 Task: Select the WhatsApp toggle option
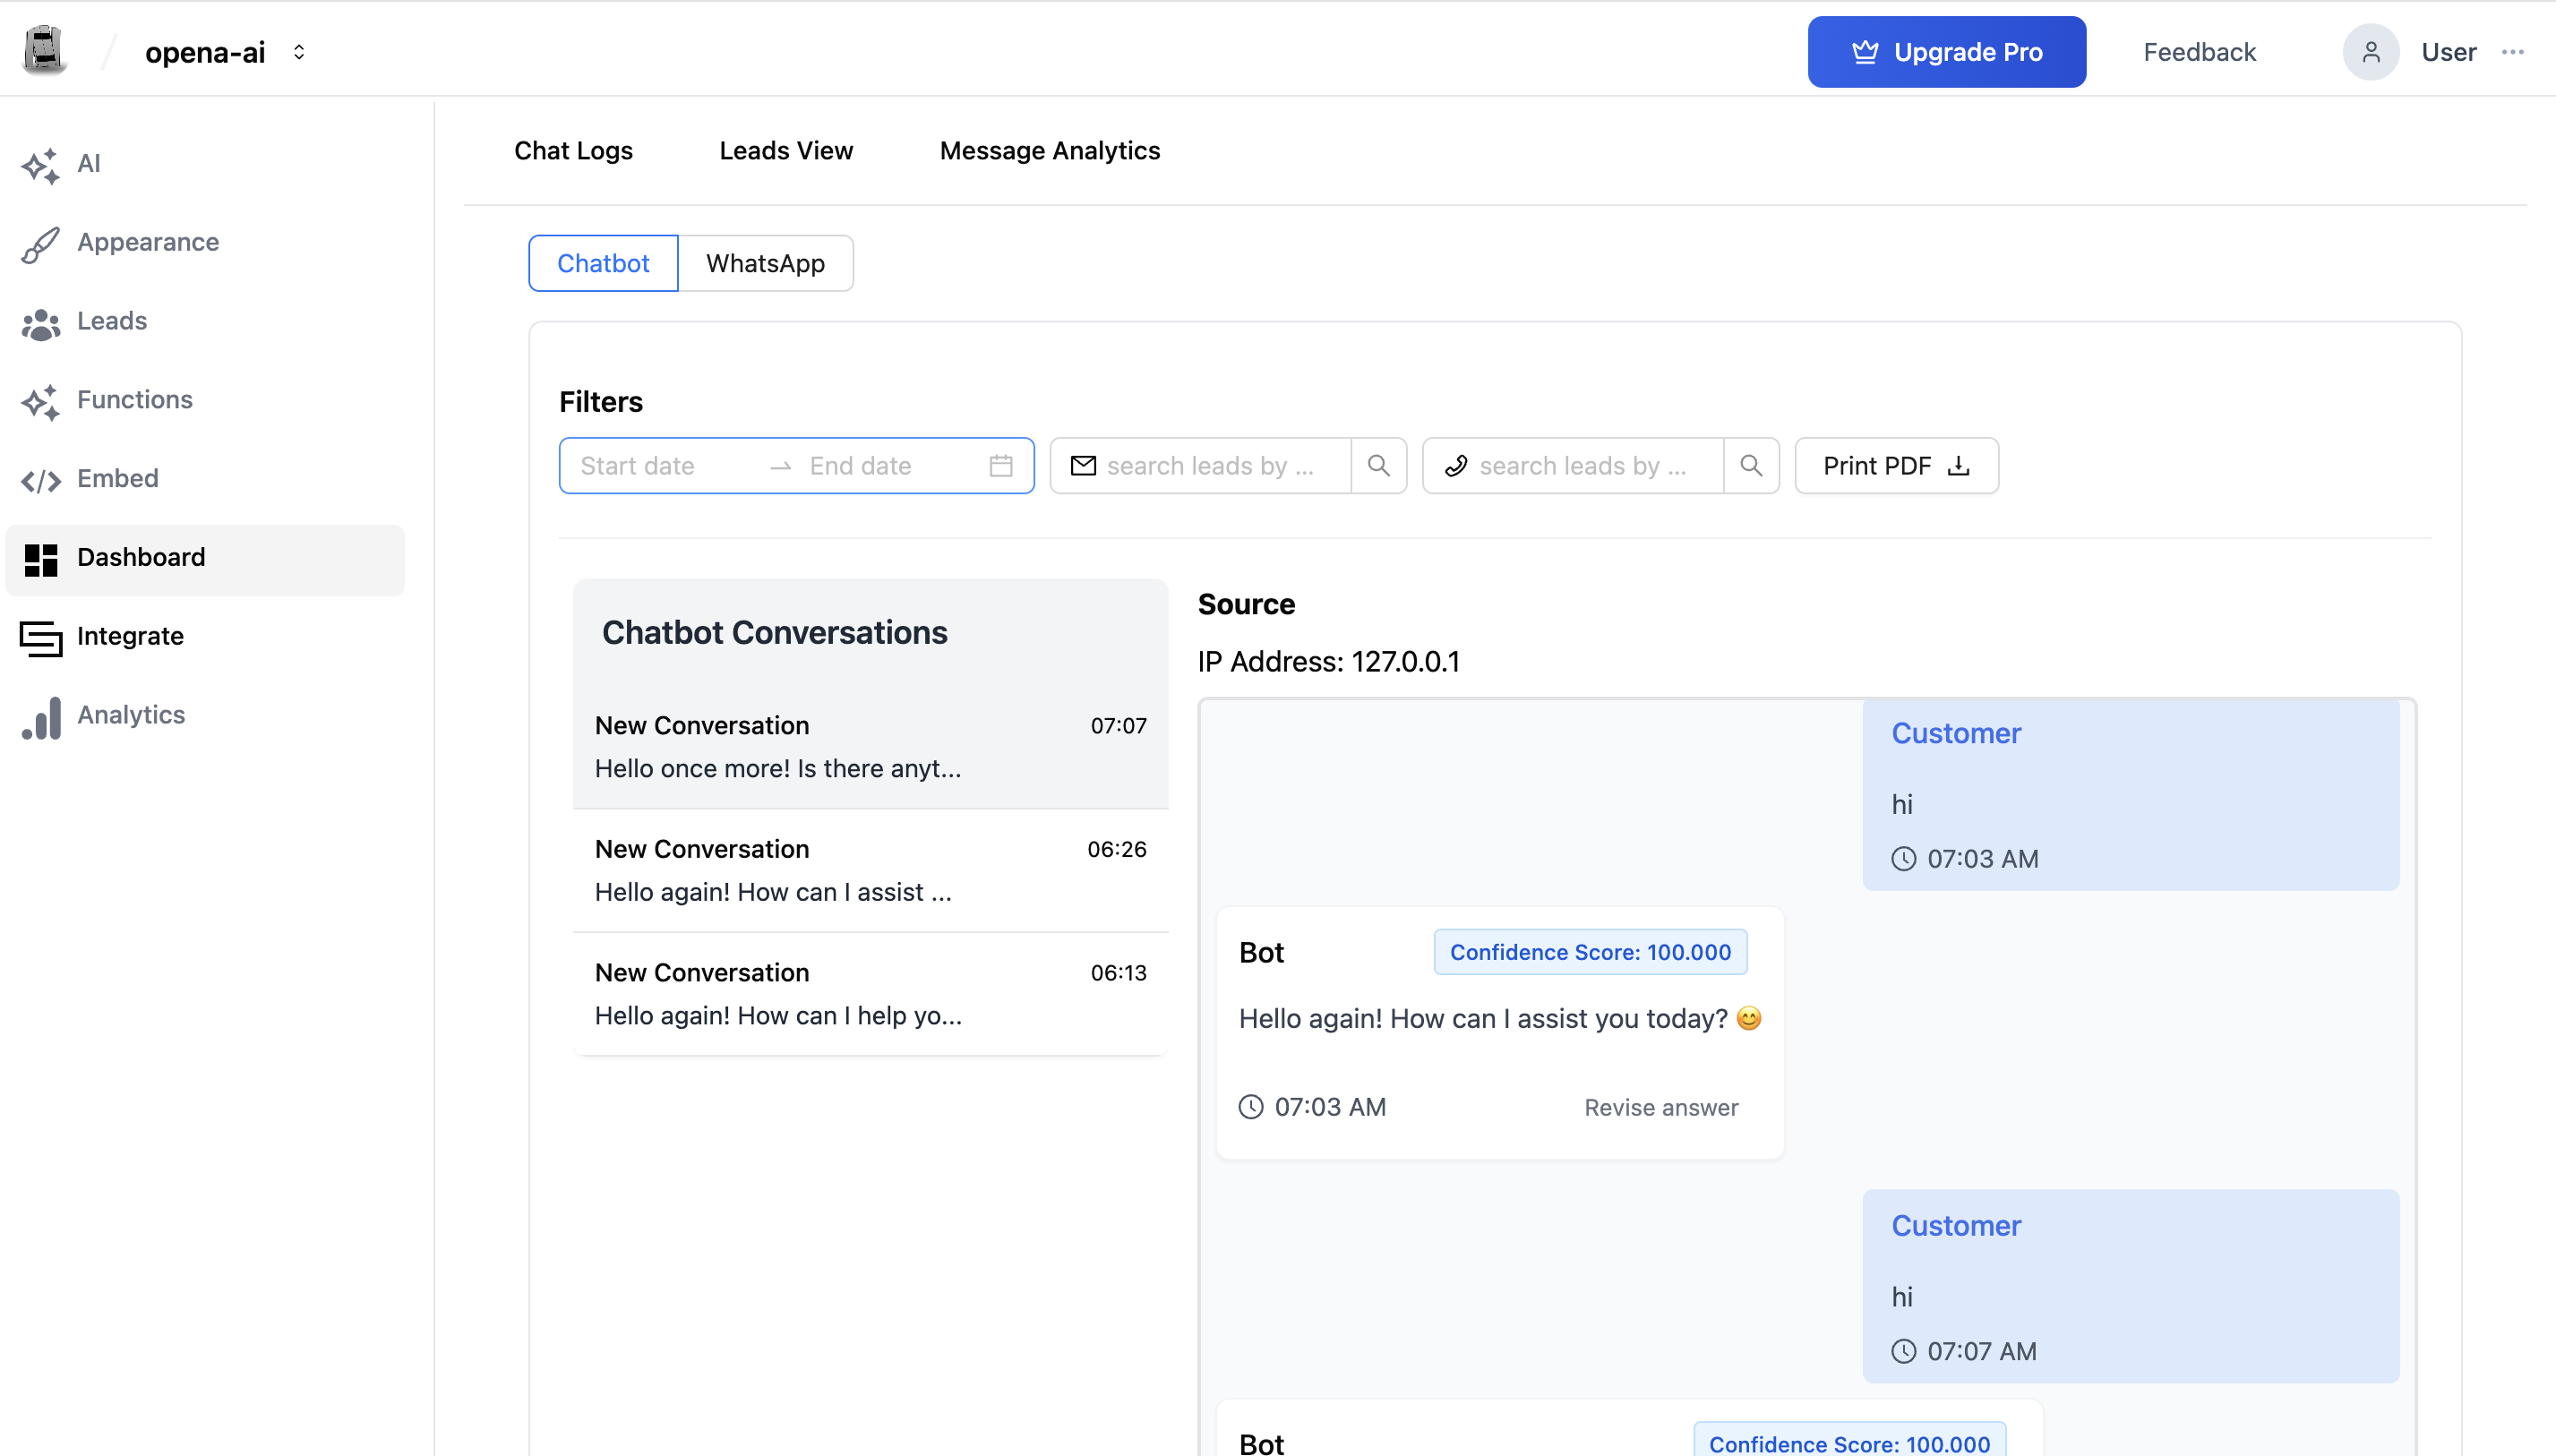pos(765,263)
